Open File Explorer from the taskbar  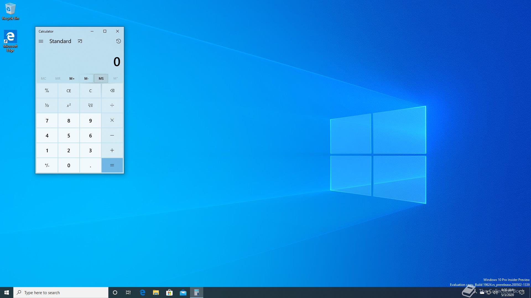click(x=156, y=292)
